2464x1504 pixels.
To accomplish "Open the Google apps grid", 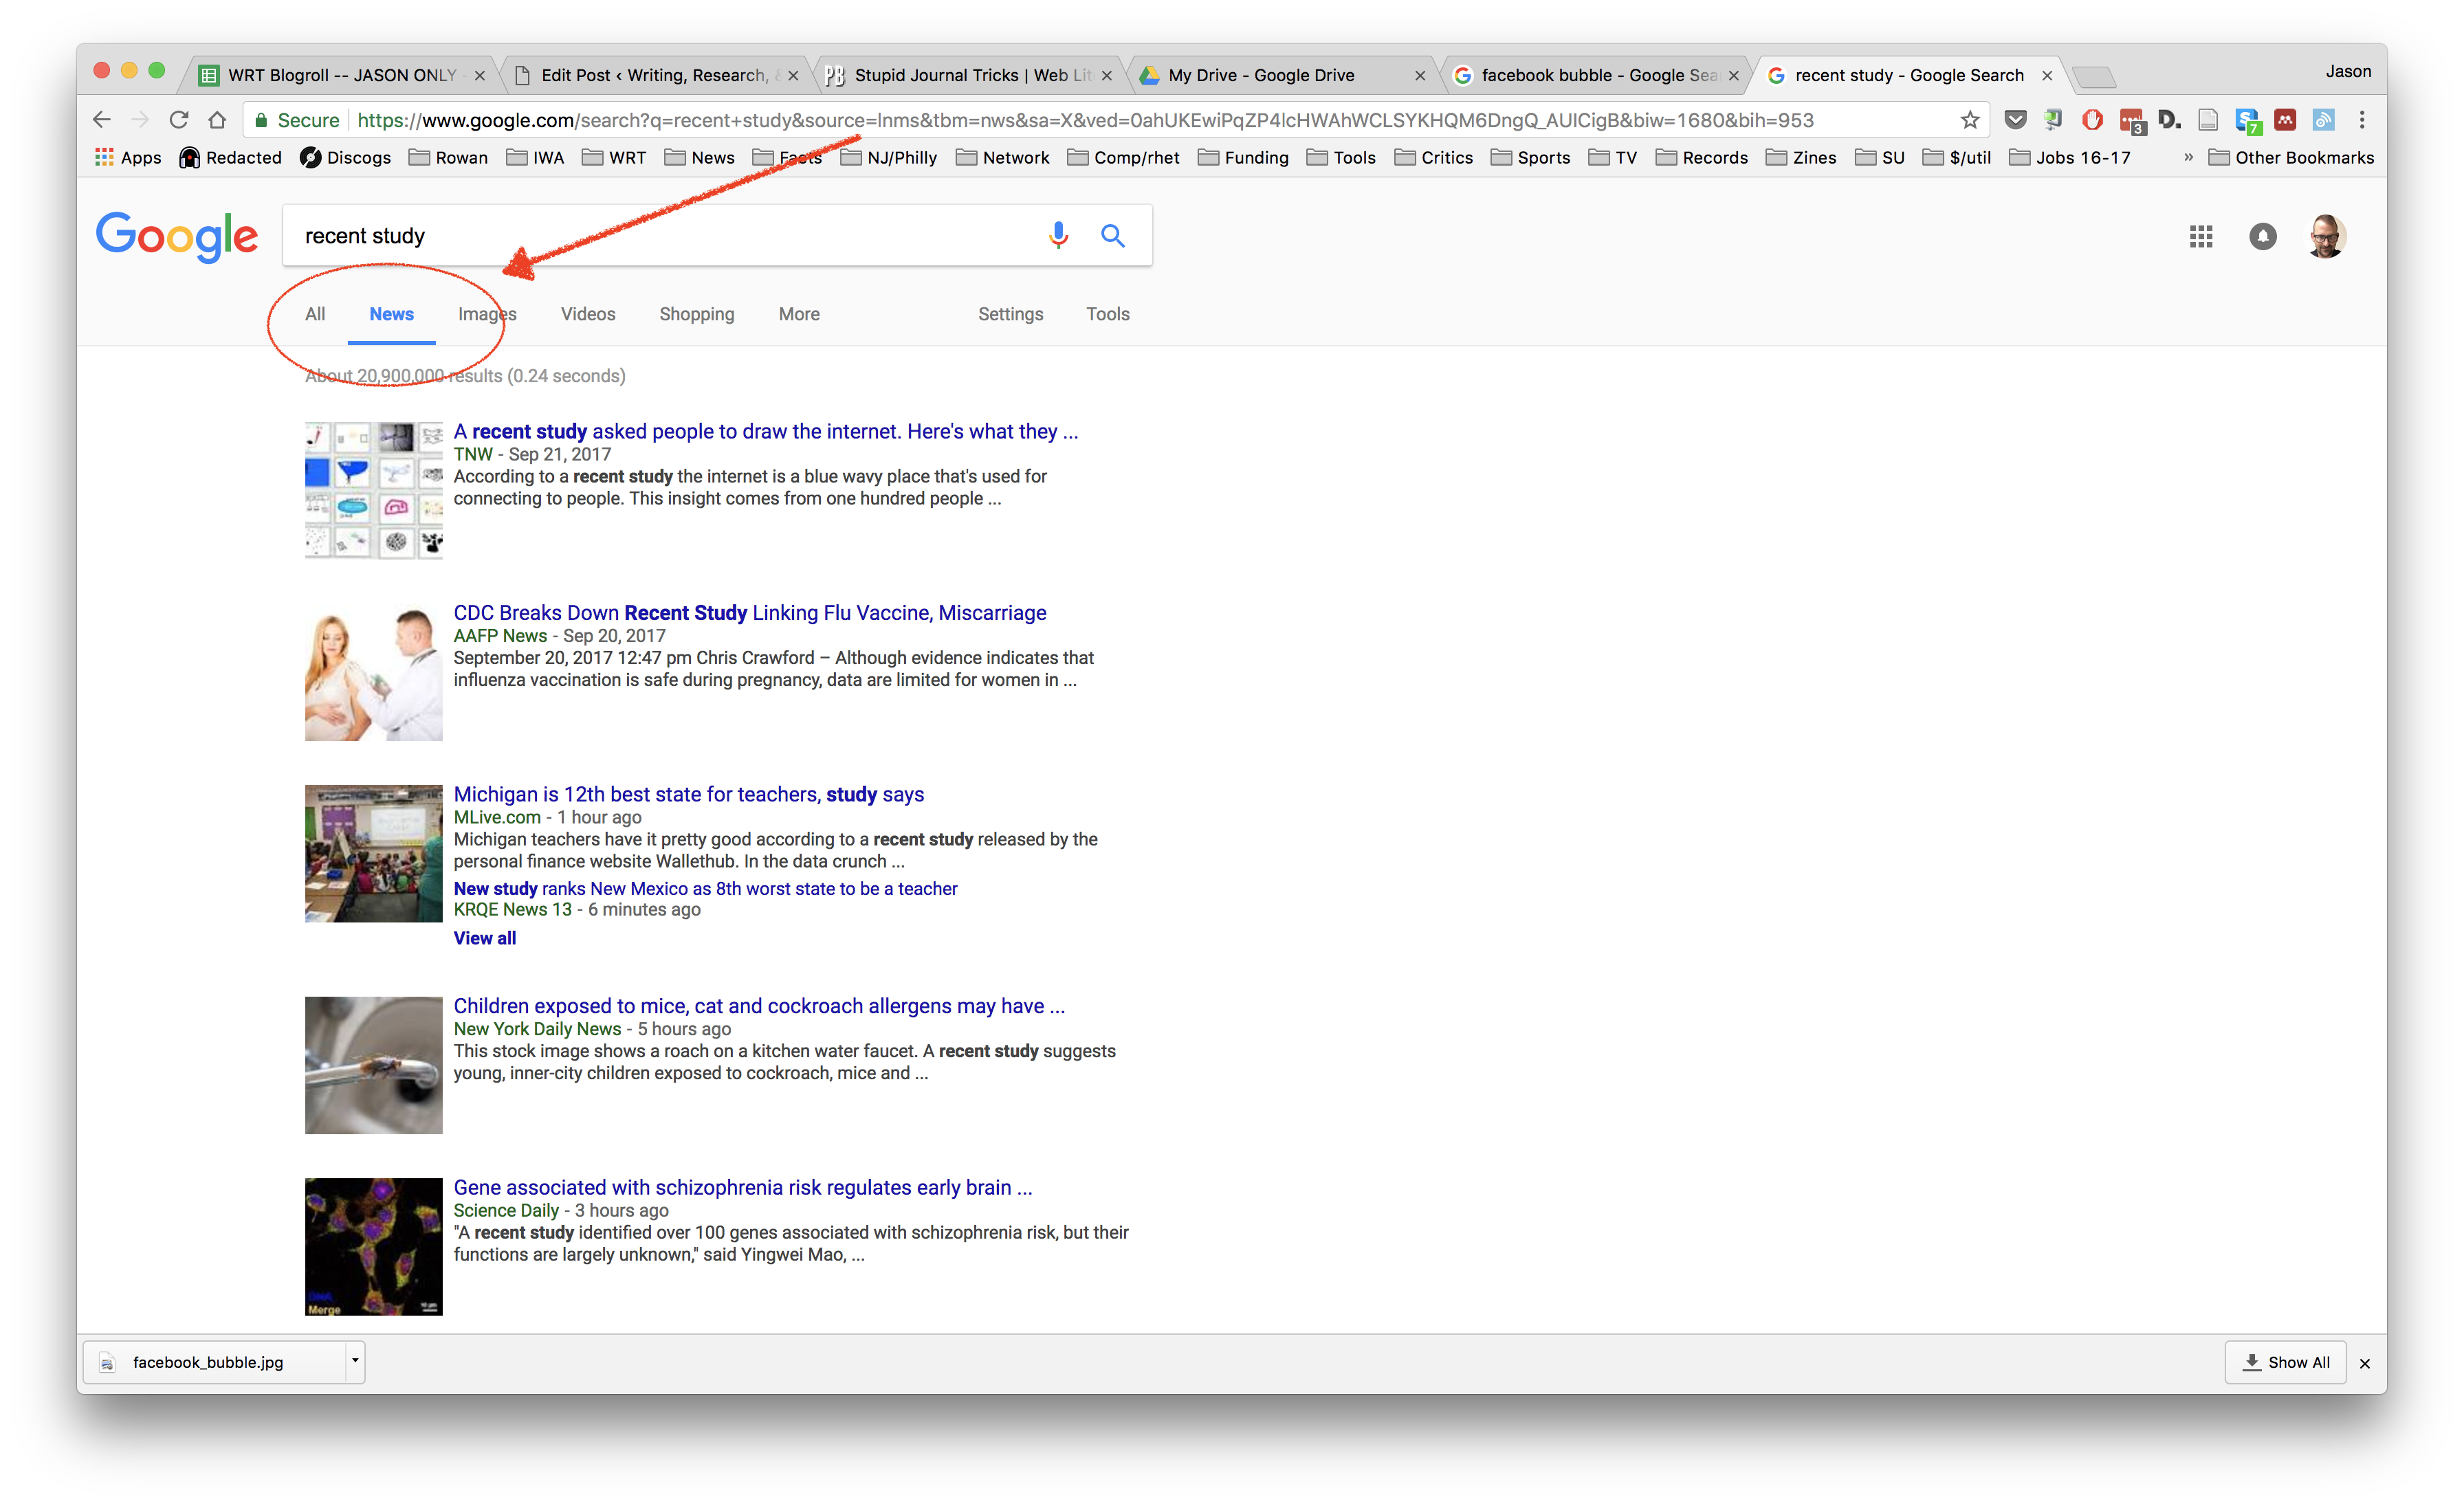I will coord(2200,237).
